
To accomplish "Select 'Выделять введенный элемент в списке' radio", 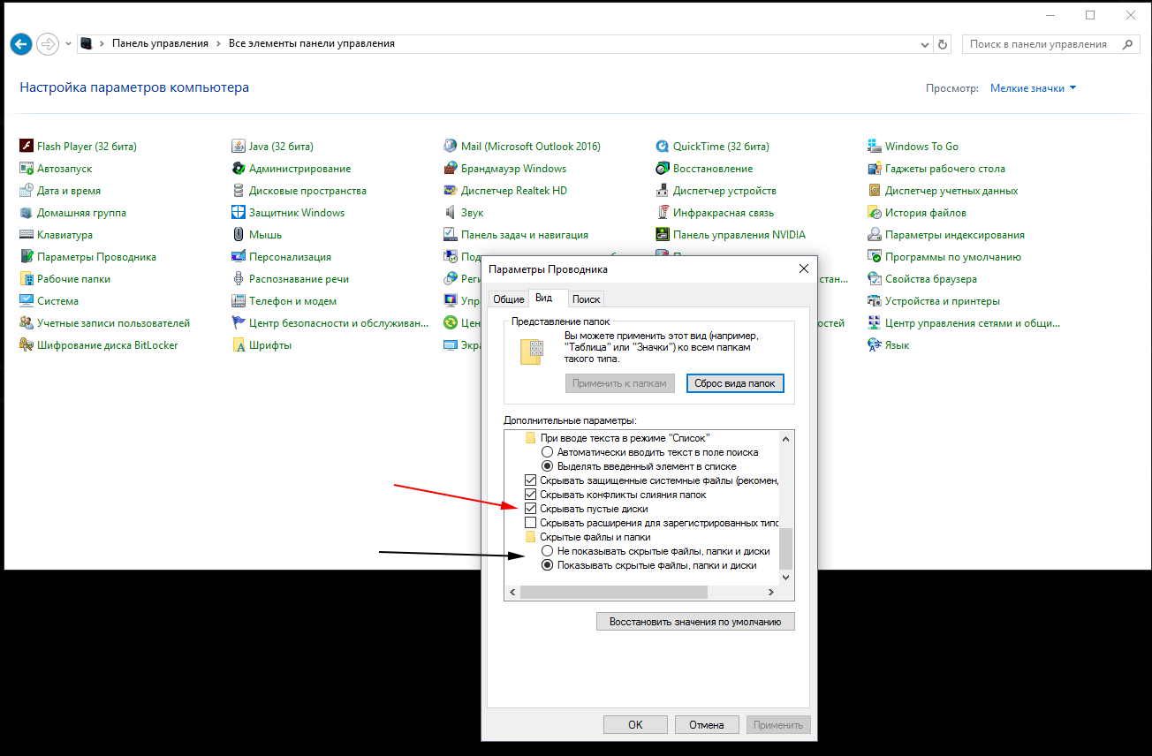I will pyautogui.click(x=548, y=466).
